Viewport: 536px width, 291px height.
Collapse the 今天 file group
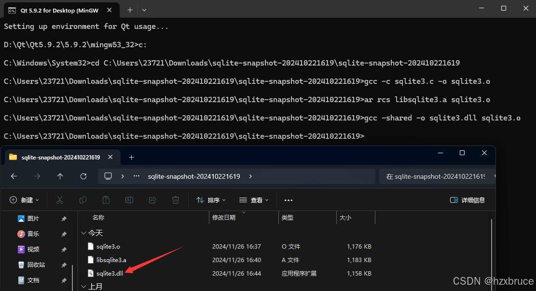tap(83, 233)
